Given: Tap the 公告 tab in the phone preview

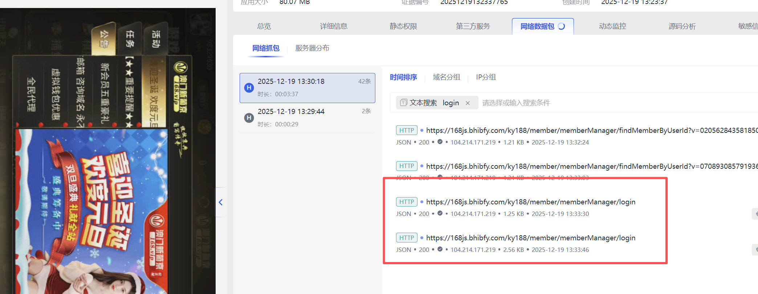Looking at the screenshot, I should pyautogui.click(x=104, y=39).
